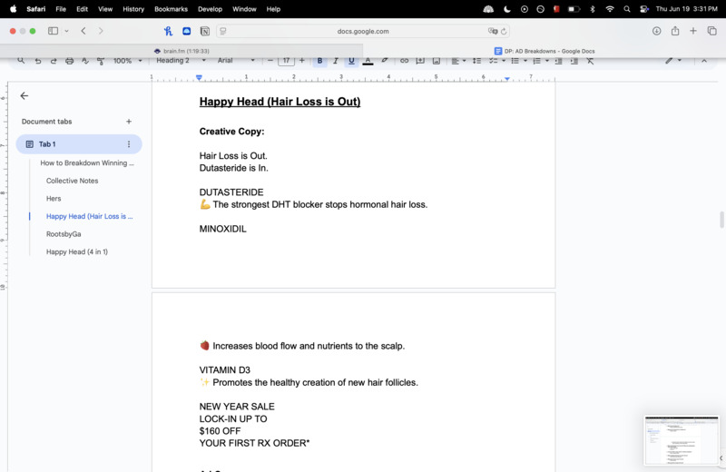The image size is (726, 472).
Task: Select the paint format tool
Action: pyautogui.click(x=101, y=61)
